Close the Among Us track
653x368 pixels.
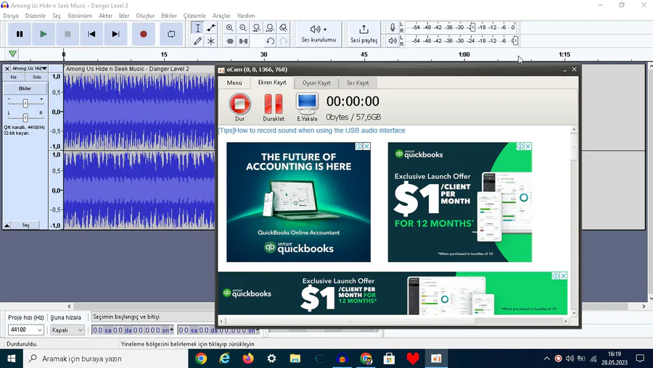coord(7,69)
